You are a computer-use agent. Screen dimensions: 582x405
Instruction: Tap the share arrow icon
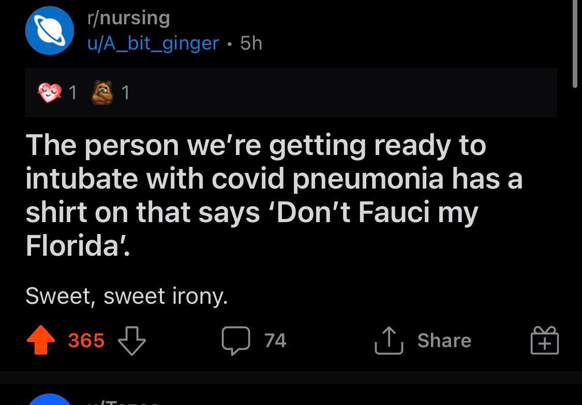tap(389, 341)
